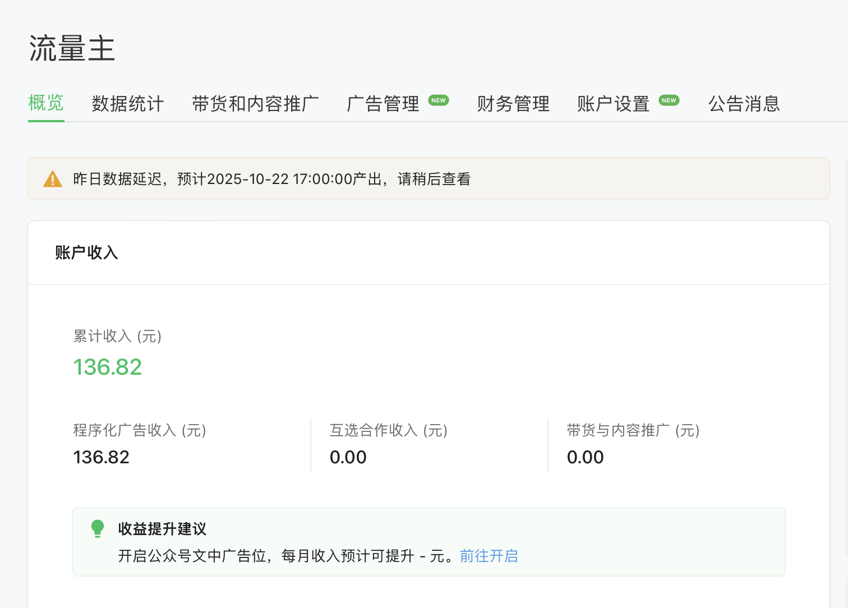Click the 账户收入 section heading
The width and height of the screenshot is (848, 608).
[x=86, y=252]
